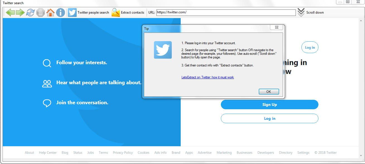The width and height of the screenshot is (365, 164).
Task: Click the Tip dialog title bar
Action: pyautogui.click(x=206, y=28)
